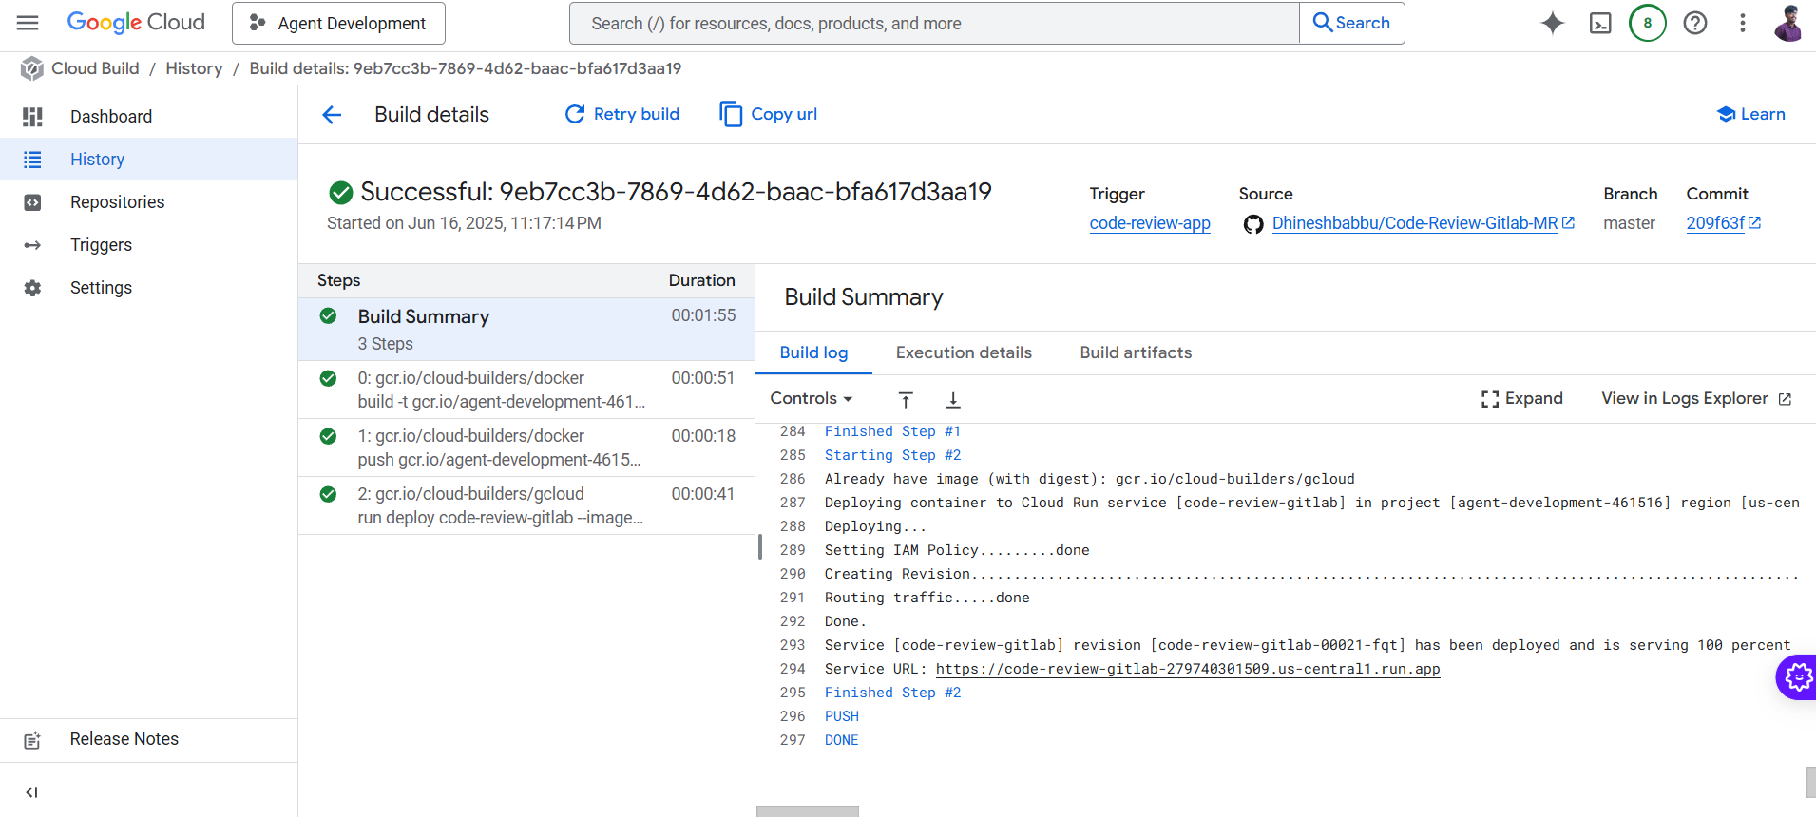
Task: Select step 0 docker build row
Action: click(526, 389)
